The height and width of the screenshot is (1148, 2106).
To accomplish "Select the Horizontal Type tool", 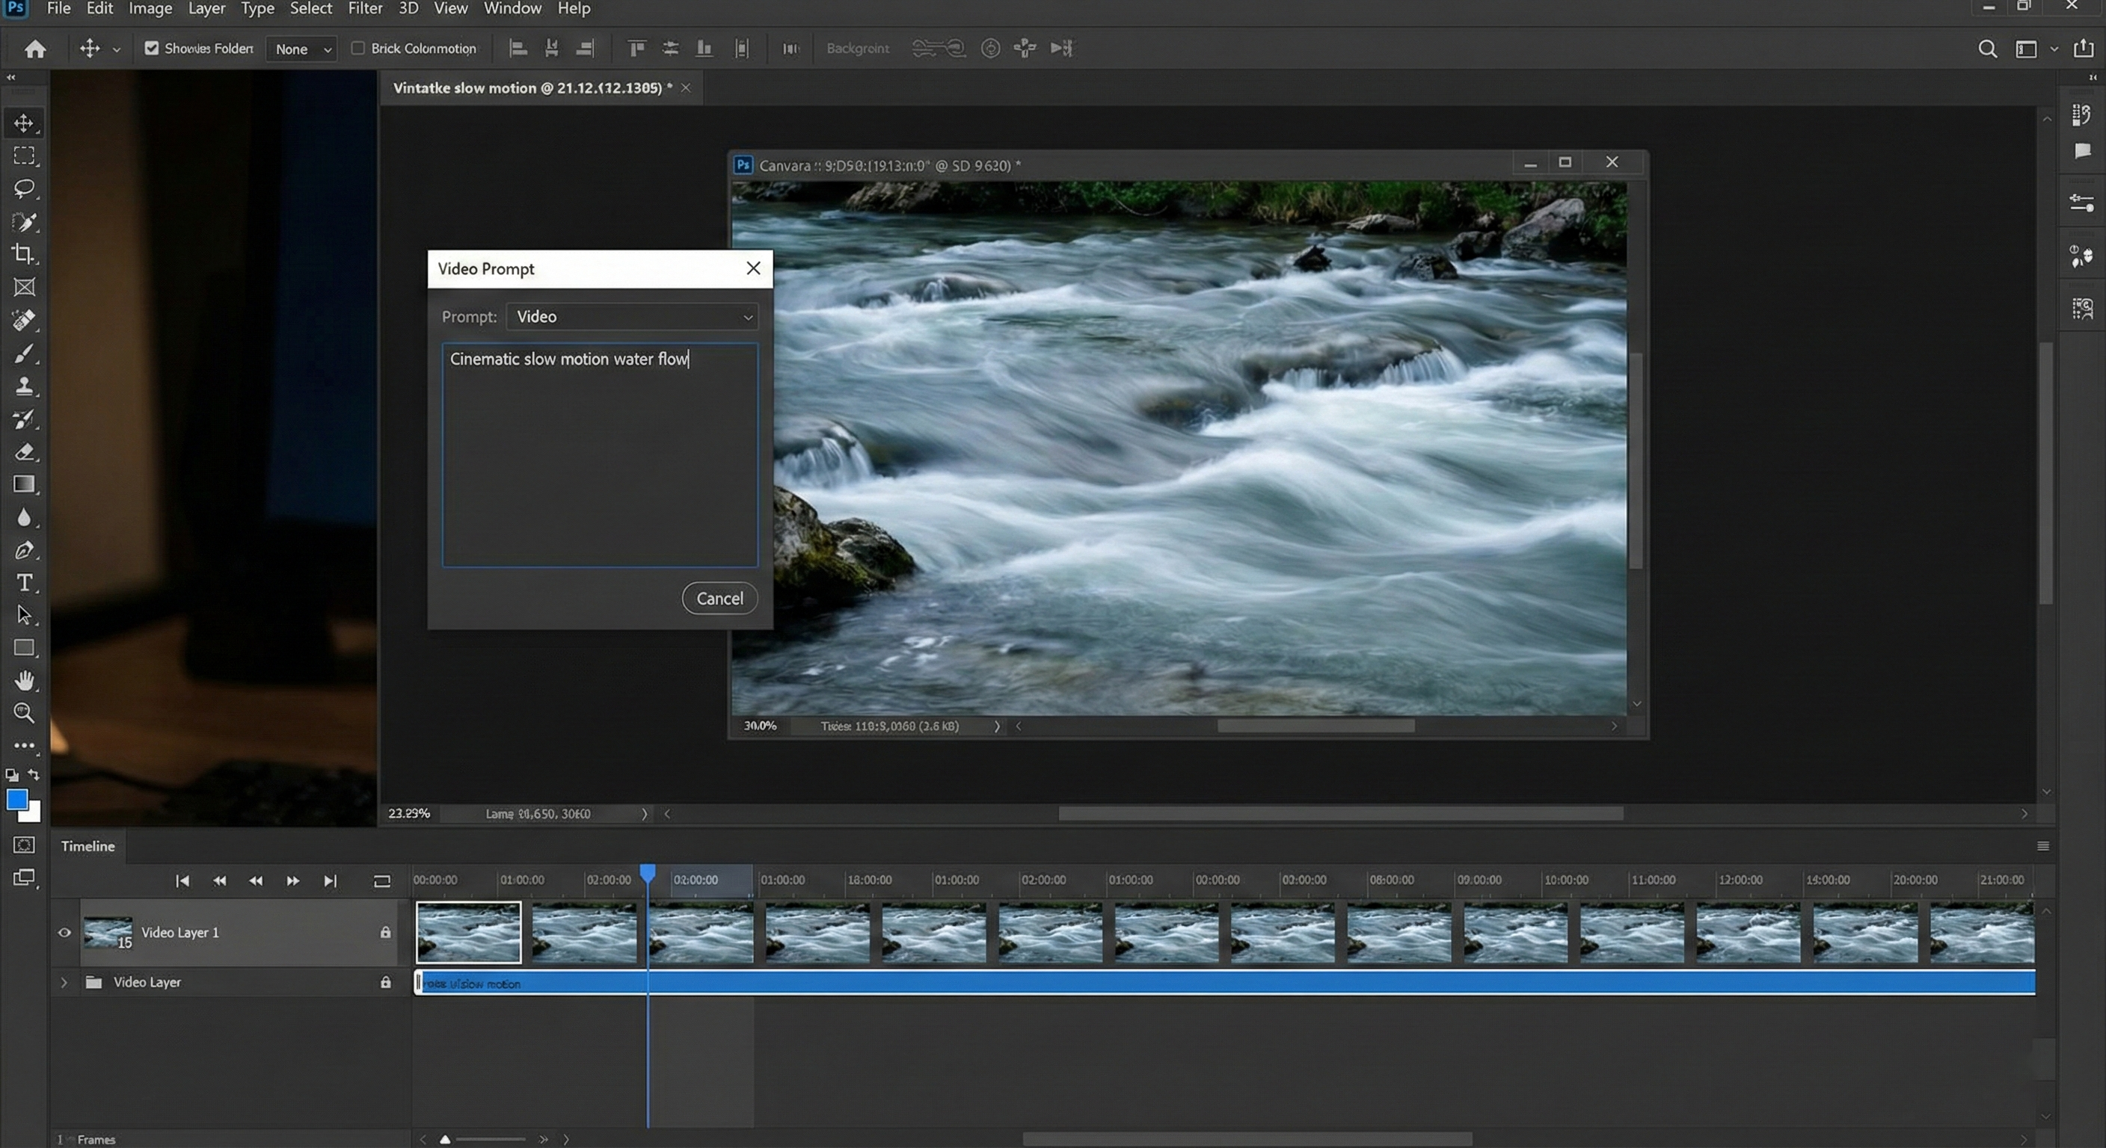I will pyautogui.click(x=24, y=582).
